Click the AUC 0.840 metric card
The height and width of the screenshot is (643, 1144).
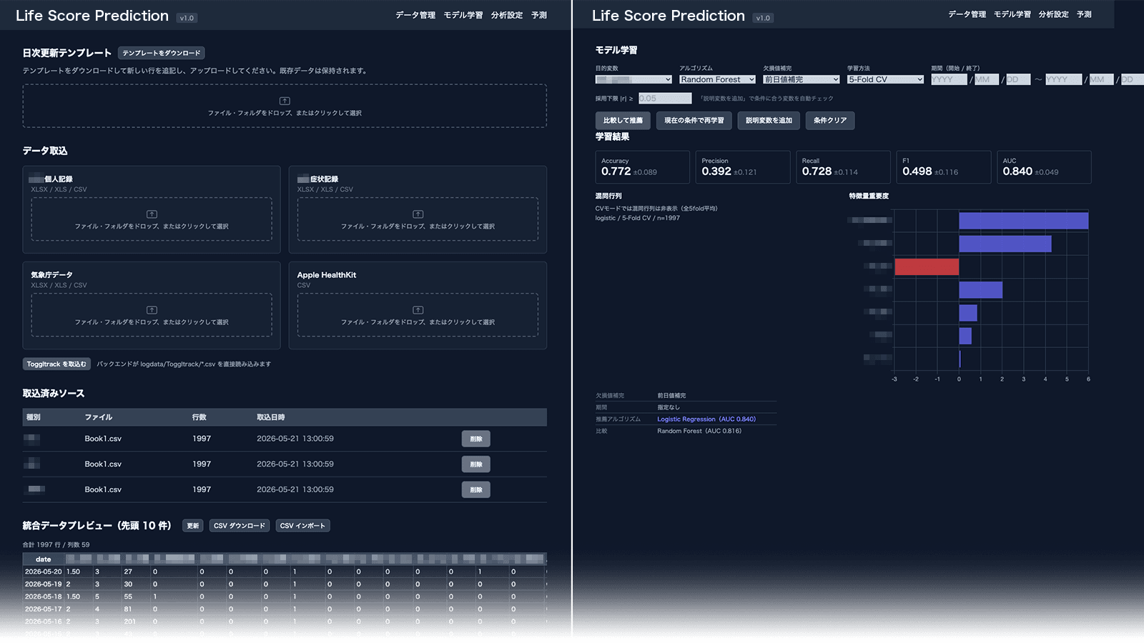pyautogui.click(x=1044, y=167)
